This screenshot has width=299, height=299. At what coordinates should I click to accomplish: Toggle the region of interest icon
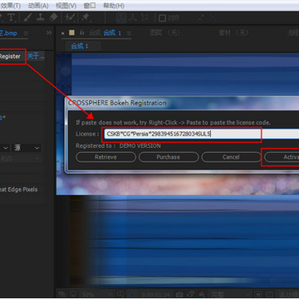point(257,294)
